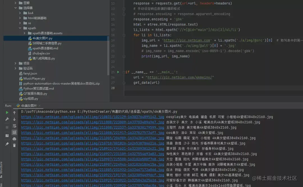Open QT版音乐爬虫.py file
Image resolution: width=303 pixels, height=187 pixels.
35,94
